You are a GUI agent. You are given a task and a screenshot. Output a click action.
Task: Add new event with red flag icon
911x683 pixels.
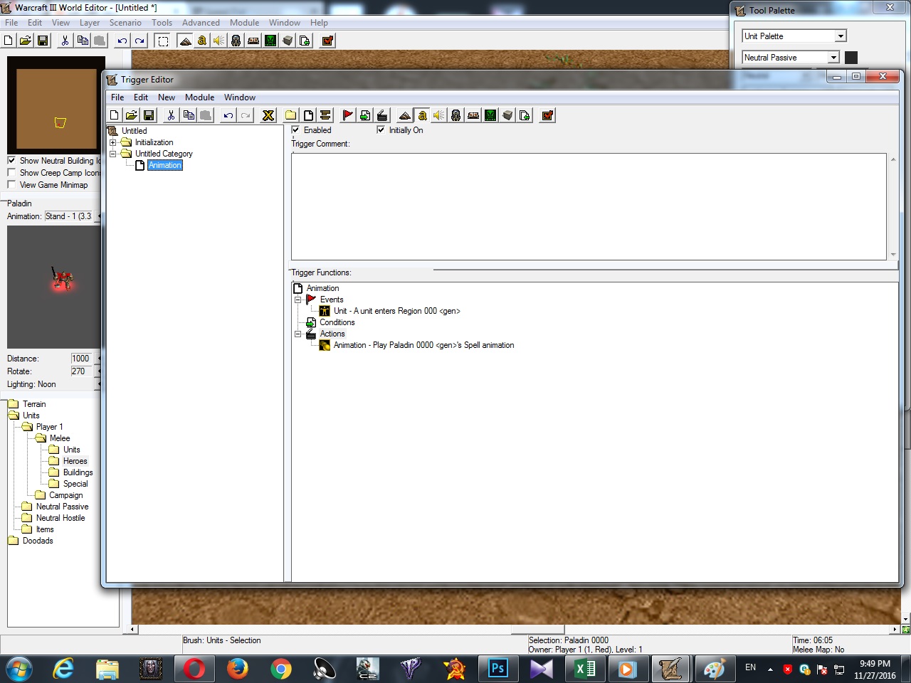point(348,115)
